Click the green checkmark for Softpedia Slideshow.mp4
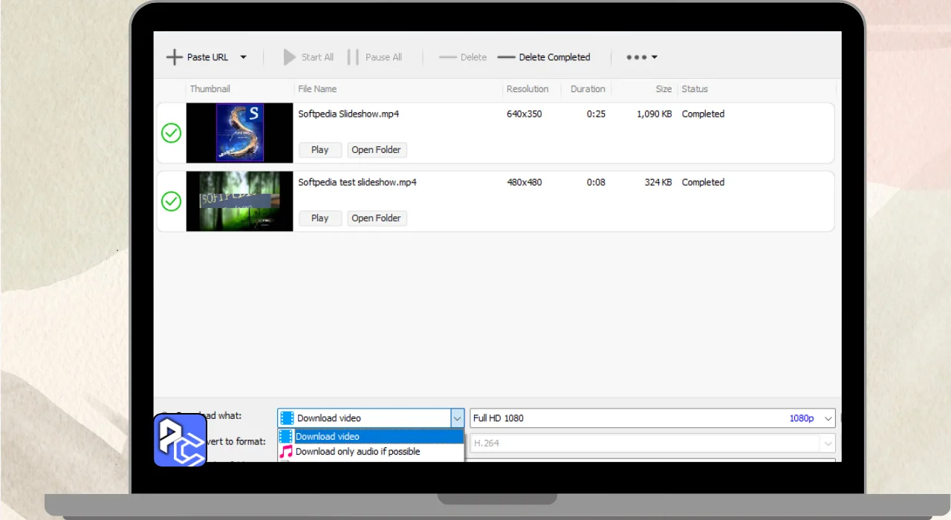Image resolution: width=951 pixels, height=520 pixels. point(172,133)
